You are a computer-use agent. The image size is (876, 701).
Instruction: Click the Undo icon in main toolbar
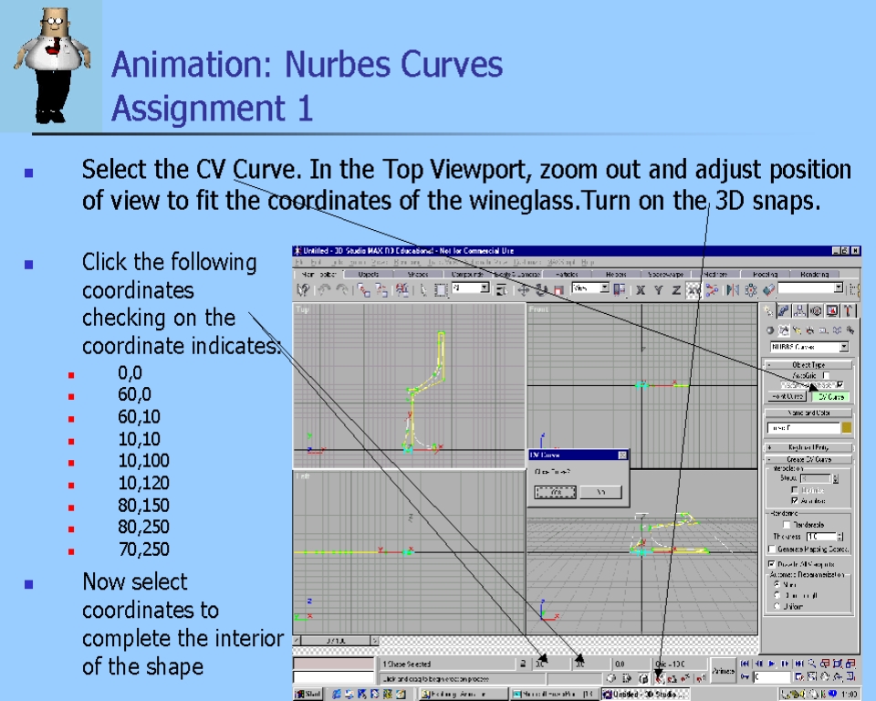[x=322, y=289]
